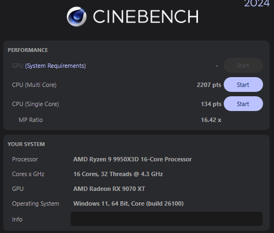
Task: Click the disabled GPU Start button
Action: coord(243,66)
